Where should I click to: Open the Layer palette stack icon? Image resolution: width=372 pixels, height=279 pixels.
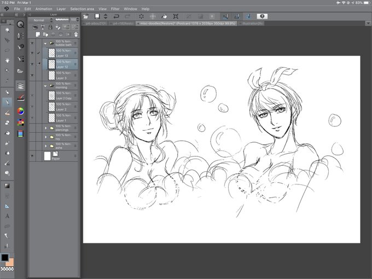[x=21, y=86]
